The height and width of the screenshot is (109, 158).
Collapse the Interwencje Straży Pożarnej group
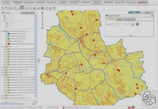click(x=2, y=31)
